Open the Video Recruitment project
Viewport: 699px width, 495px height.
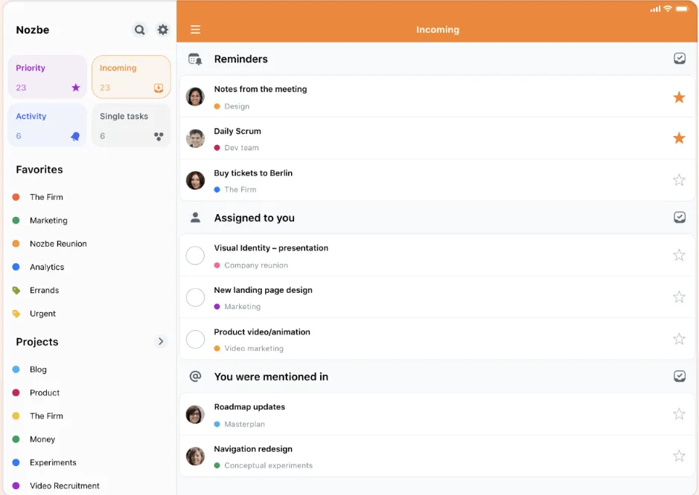(x=65, y=485)
